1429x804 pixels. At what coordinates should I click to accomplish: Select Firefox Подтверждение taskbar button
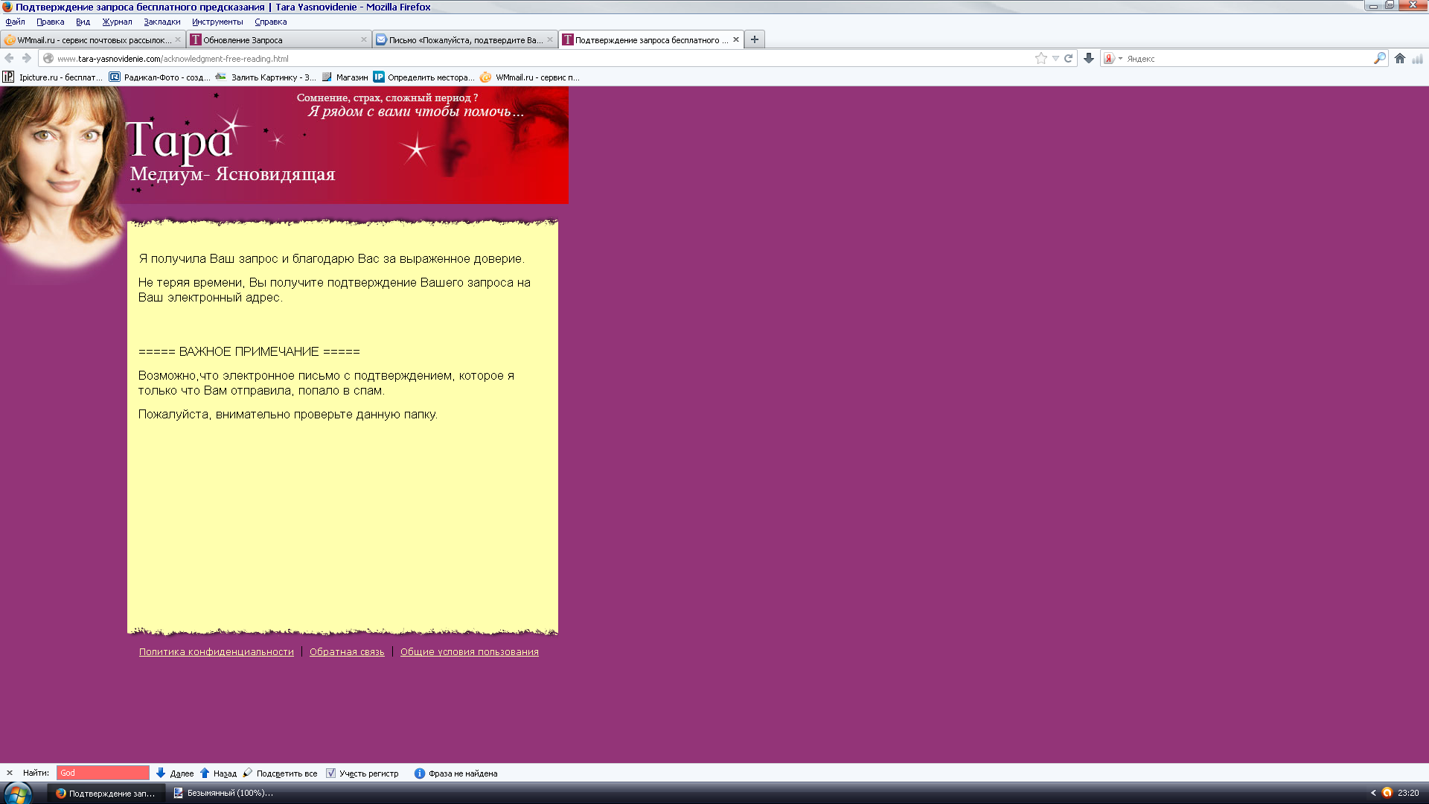tap(106, 794)
